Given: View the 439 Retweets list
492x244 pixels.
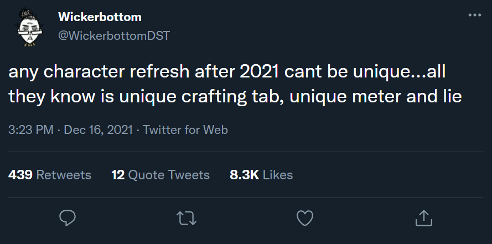Looking at the screenshot, I should (50, 175).
